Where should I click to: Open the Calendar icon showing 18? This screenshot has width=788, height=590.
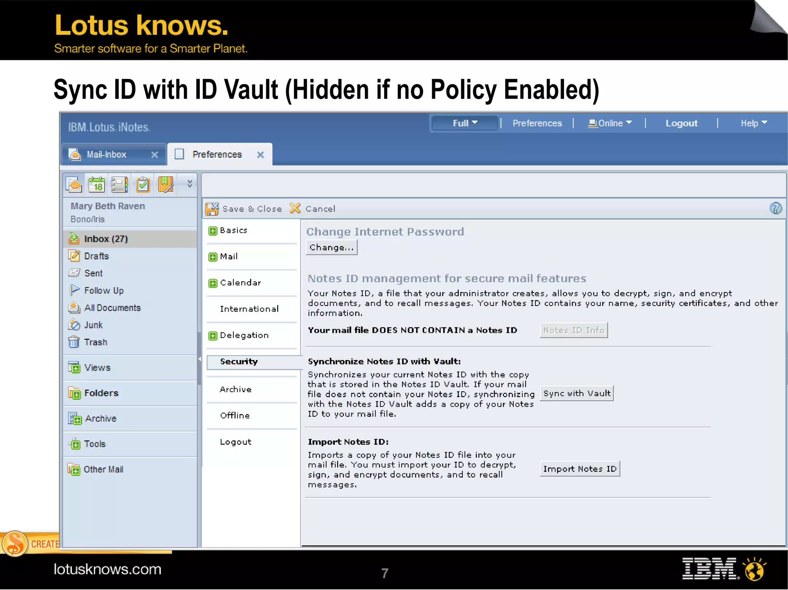click(96, 184)
